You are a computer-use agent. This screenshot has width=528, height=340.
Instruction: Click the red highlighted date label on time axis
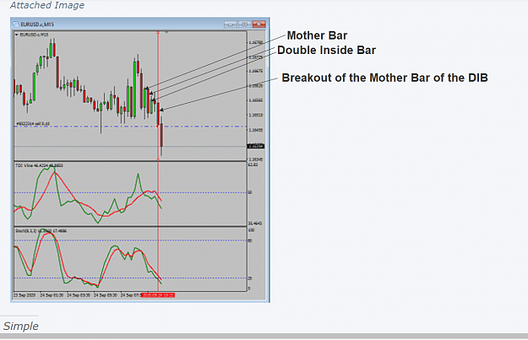[158, 295]
